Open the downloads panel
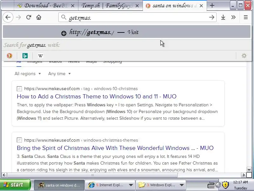254x191 pixels. [223, 17]
